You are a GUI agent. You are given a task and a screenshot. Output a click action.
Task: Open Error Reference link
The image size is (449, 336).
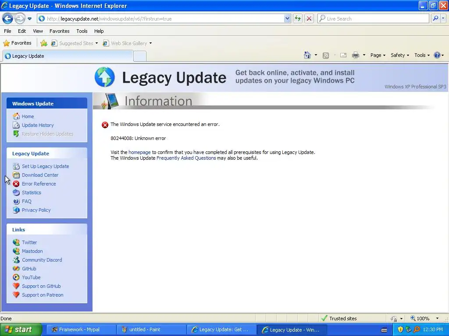pos(39,184)
